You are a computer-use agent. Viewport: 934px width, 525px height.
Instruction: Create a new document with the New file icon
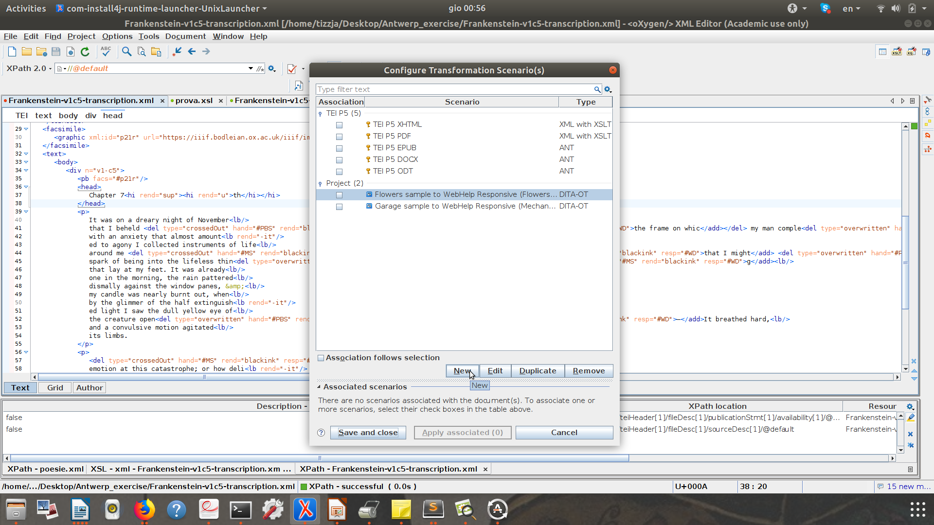coord(12,52)
